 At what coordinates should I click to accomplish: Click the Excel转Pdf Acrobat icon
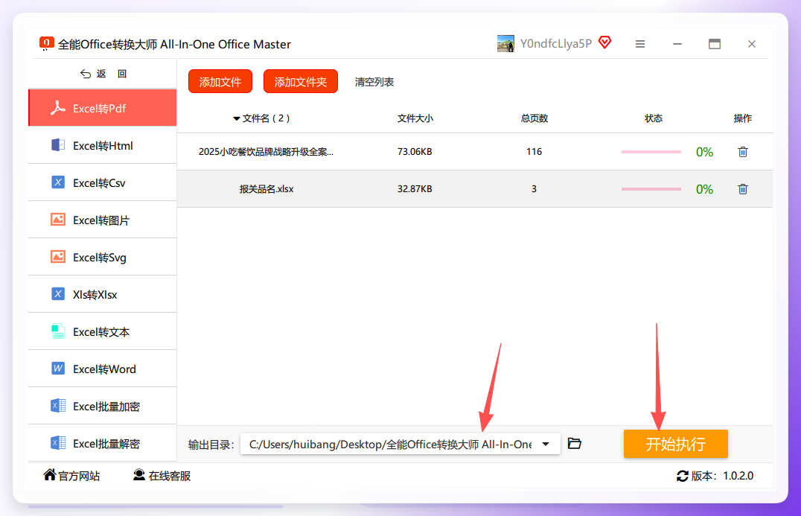coord(58,108)
